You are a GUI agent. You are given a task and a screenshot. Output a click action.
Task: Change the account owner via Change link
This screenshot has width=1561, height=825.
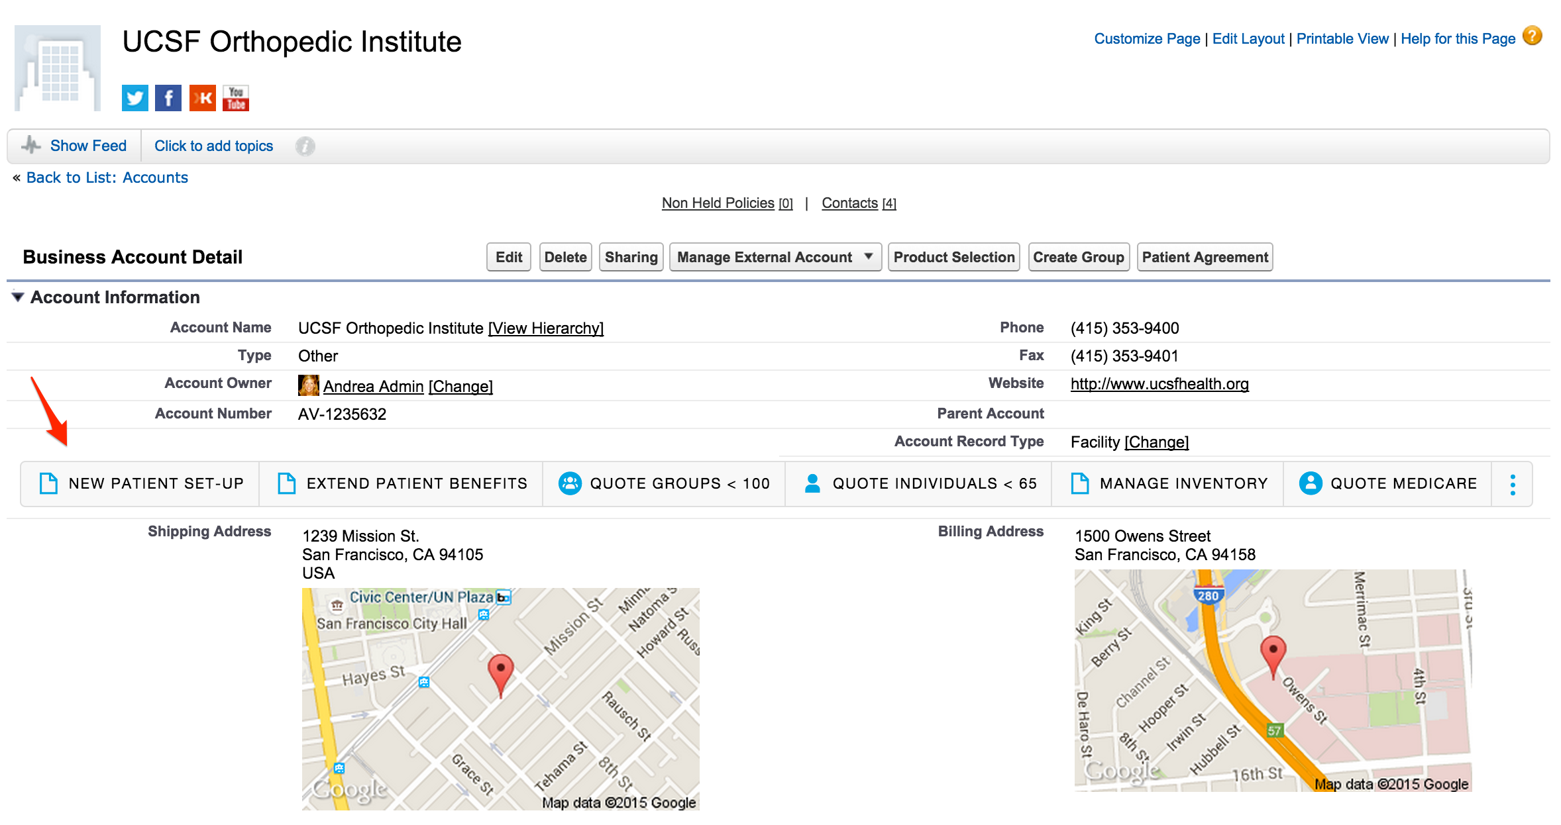(460, 387)
